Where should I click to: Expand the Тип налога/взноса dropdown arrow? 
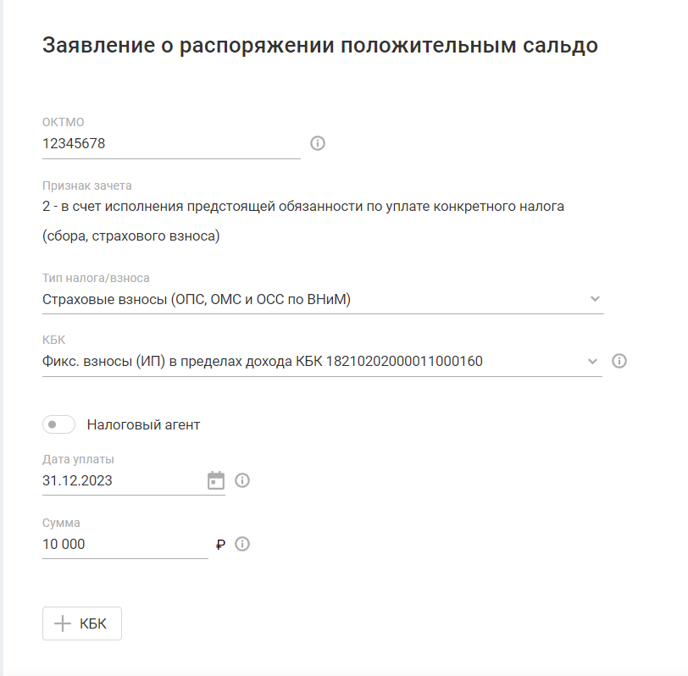click(595, 299)
